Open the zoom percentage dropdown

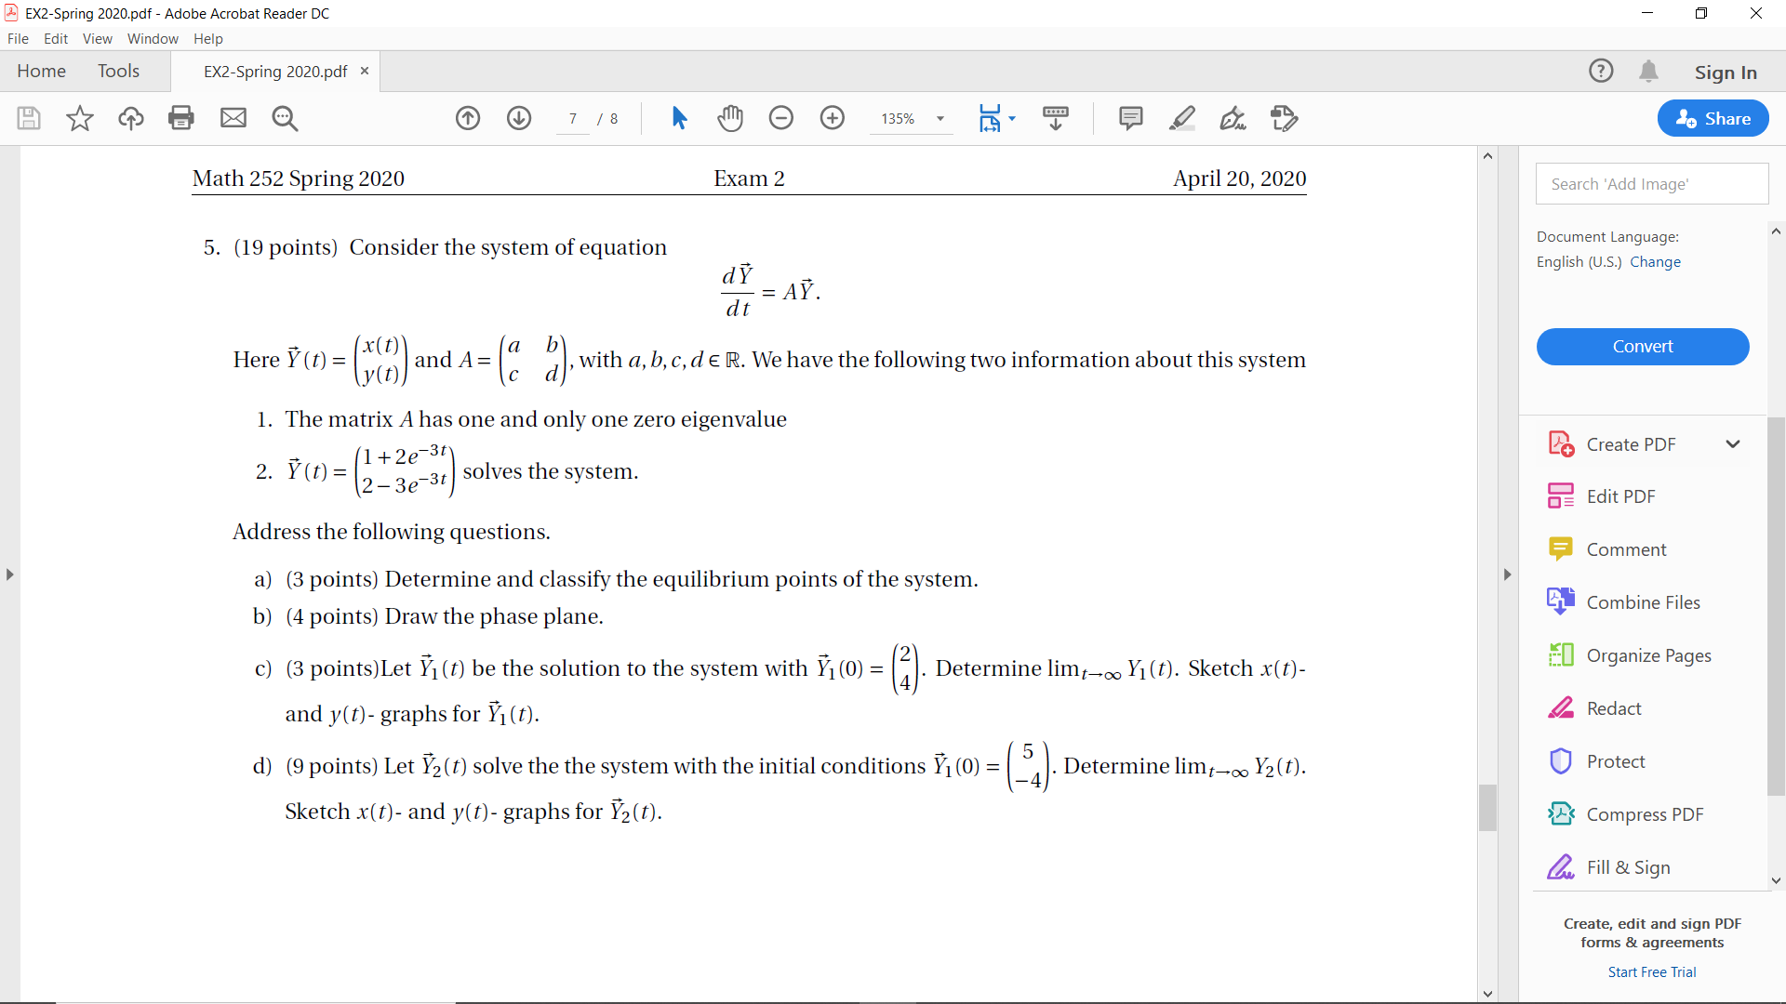940,119
